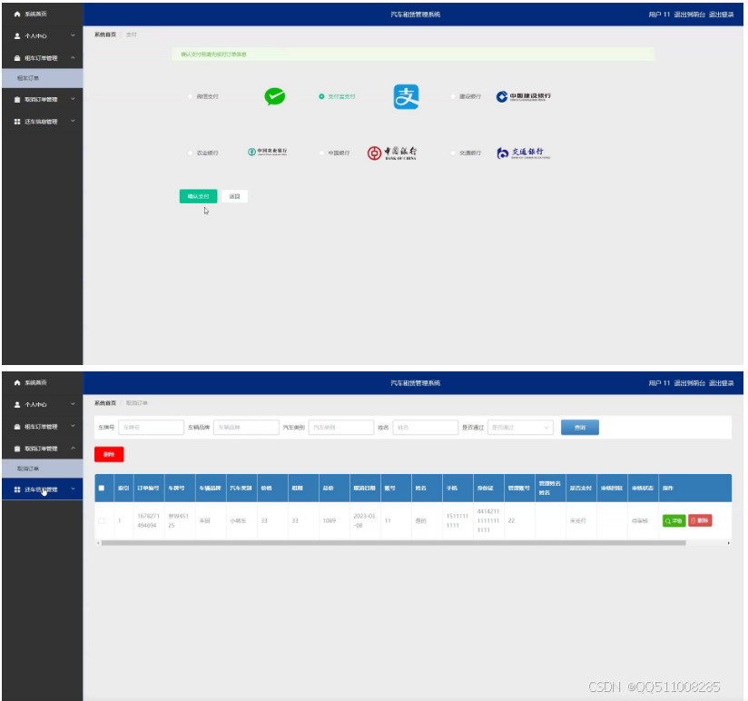Click the 个人中心 person icon in top screenshot
Screen dimensions: 748x701
click(17, 36)
